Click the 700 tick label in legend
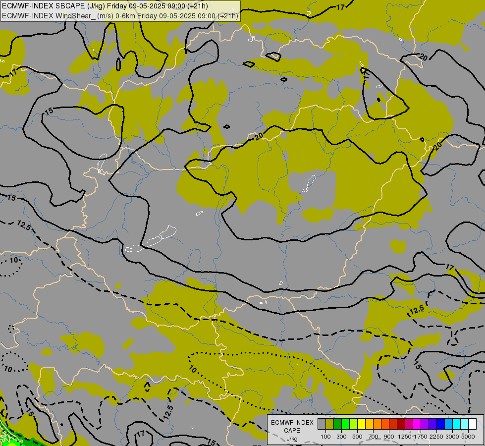 click(374, 437)
